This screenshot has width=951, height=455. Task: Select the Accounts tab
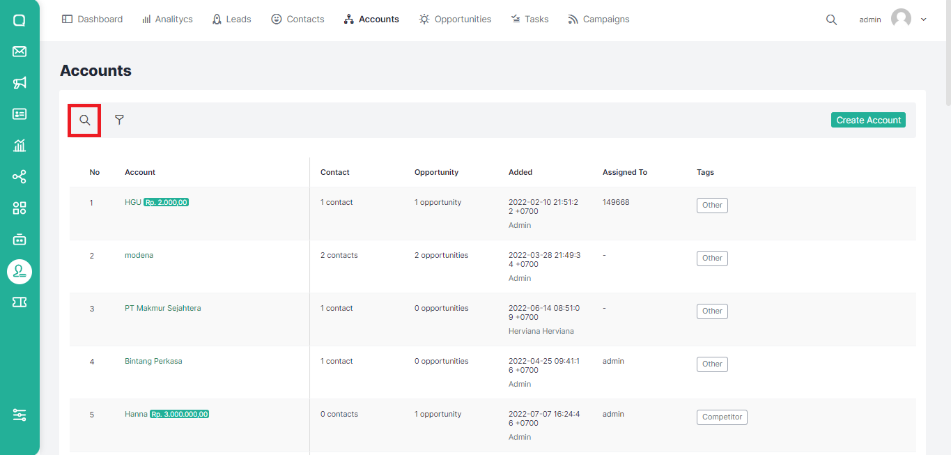point(371,20)
